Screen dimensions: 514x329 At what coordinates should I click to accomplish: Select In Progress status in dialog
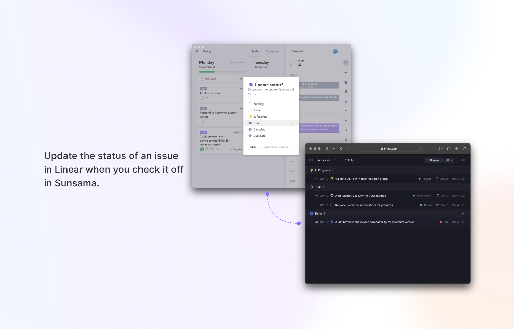pos(271,117)
